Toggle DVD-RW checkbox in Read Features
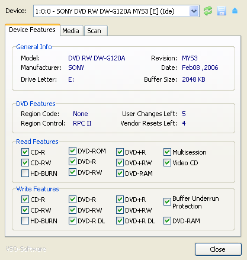247x260 pixels. click(x=72, y=172)
